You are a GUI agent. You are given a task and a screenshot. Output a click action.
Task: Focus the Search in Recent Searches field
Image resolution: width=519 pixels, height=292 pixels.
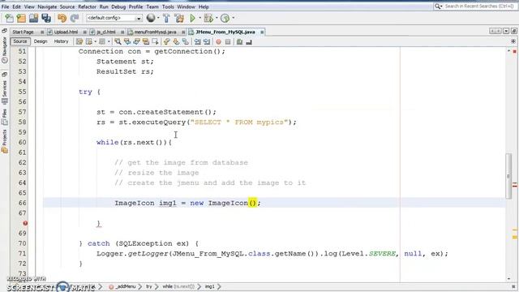(x=479, y=6)
